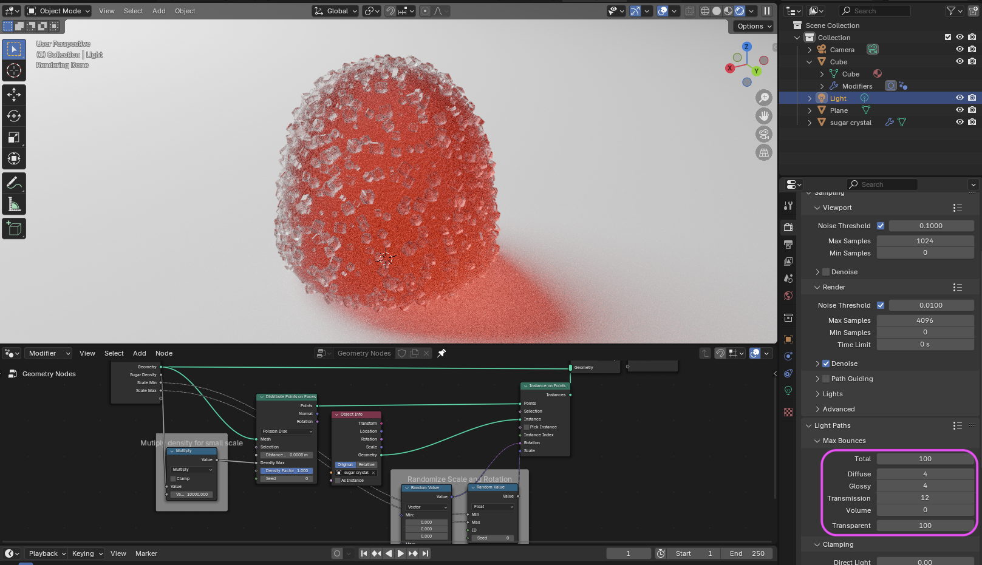Open the 3D viewport Add menu
Screen dimensions: 982x565
(159, 11)
